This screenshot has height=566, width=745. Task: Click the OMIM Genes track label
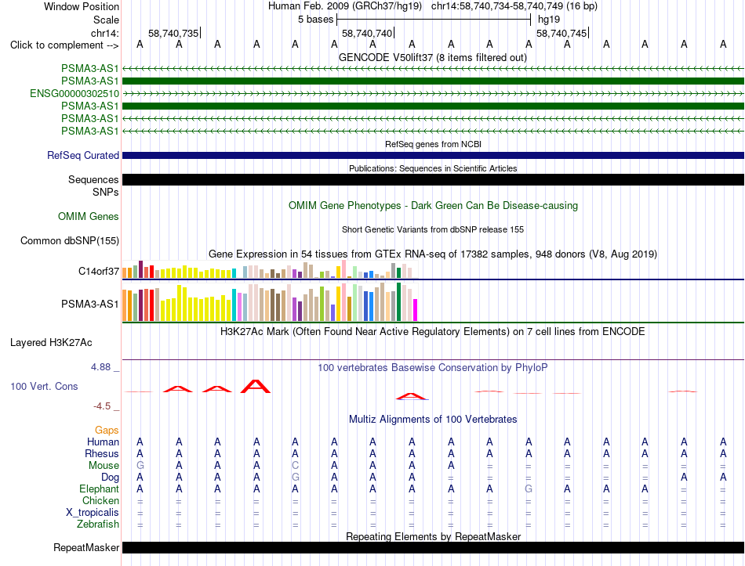click(x=89, y=216)
